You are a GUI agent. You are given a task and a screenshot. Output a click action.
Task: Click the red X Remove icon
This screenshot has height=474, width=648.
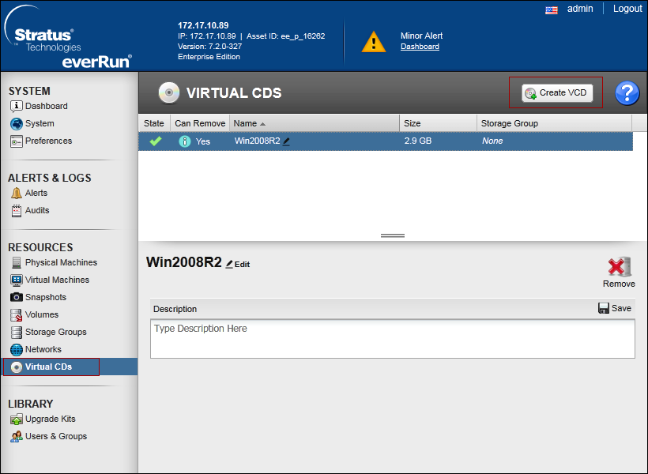[619, 267]
